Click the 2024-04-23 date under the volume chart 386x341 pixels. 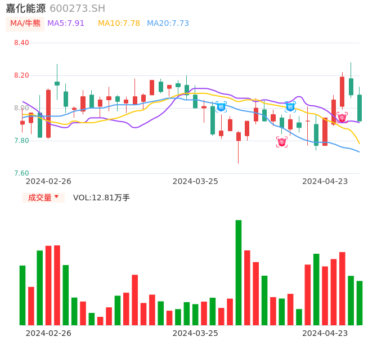coord(325,333)
